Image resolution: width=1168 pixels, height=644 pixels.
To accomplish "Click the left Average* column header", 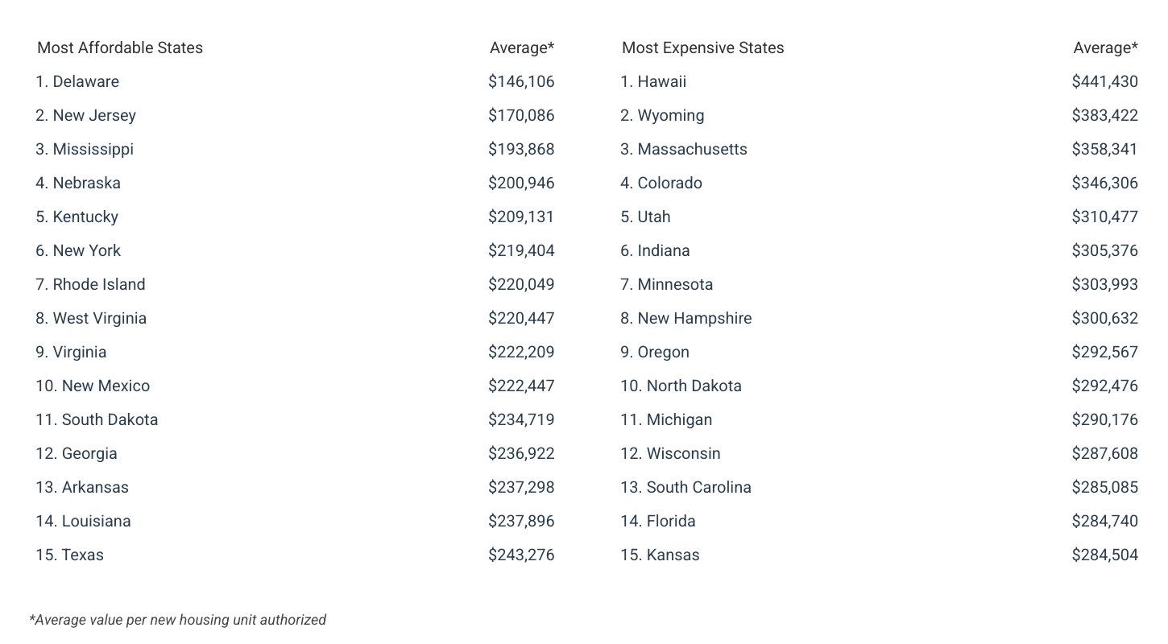I will (x=522, y=47).
